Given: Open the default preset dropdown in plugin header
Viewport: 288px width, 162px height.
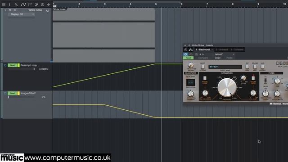Looking at the screenshot, I should pos(225,54).
